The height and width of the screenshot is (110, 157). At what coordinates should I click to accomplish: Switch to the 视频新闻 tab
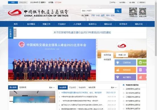23,87
